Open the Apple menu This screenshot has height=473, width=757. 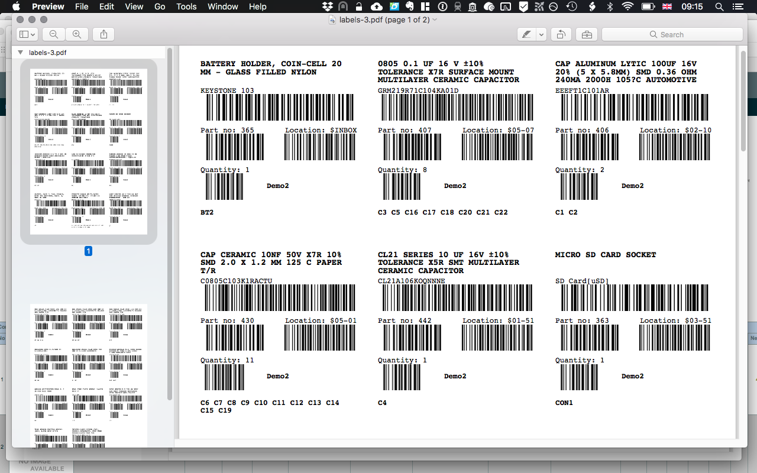16,7
